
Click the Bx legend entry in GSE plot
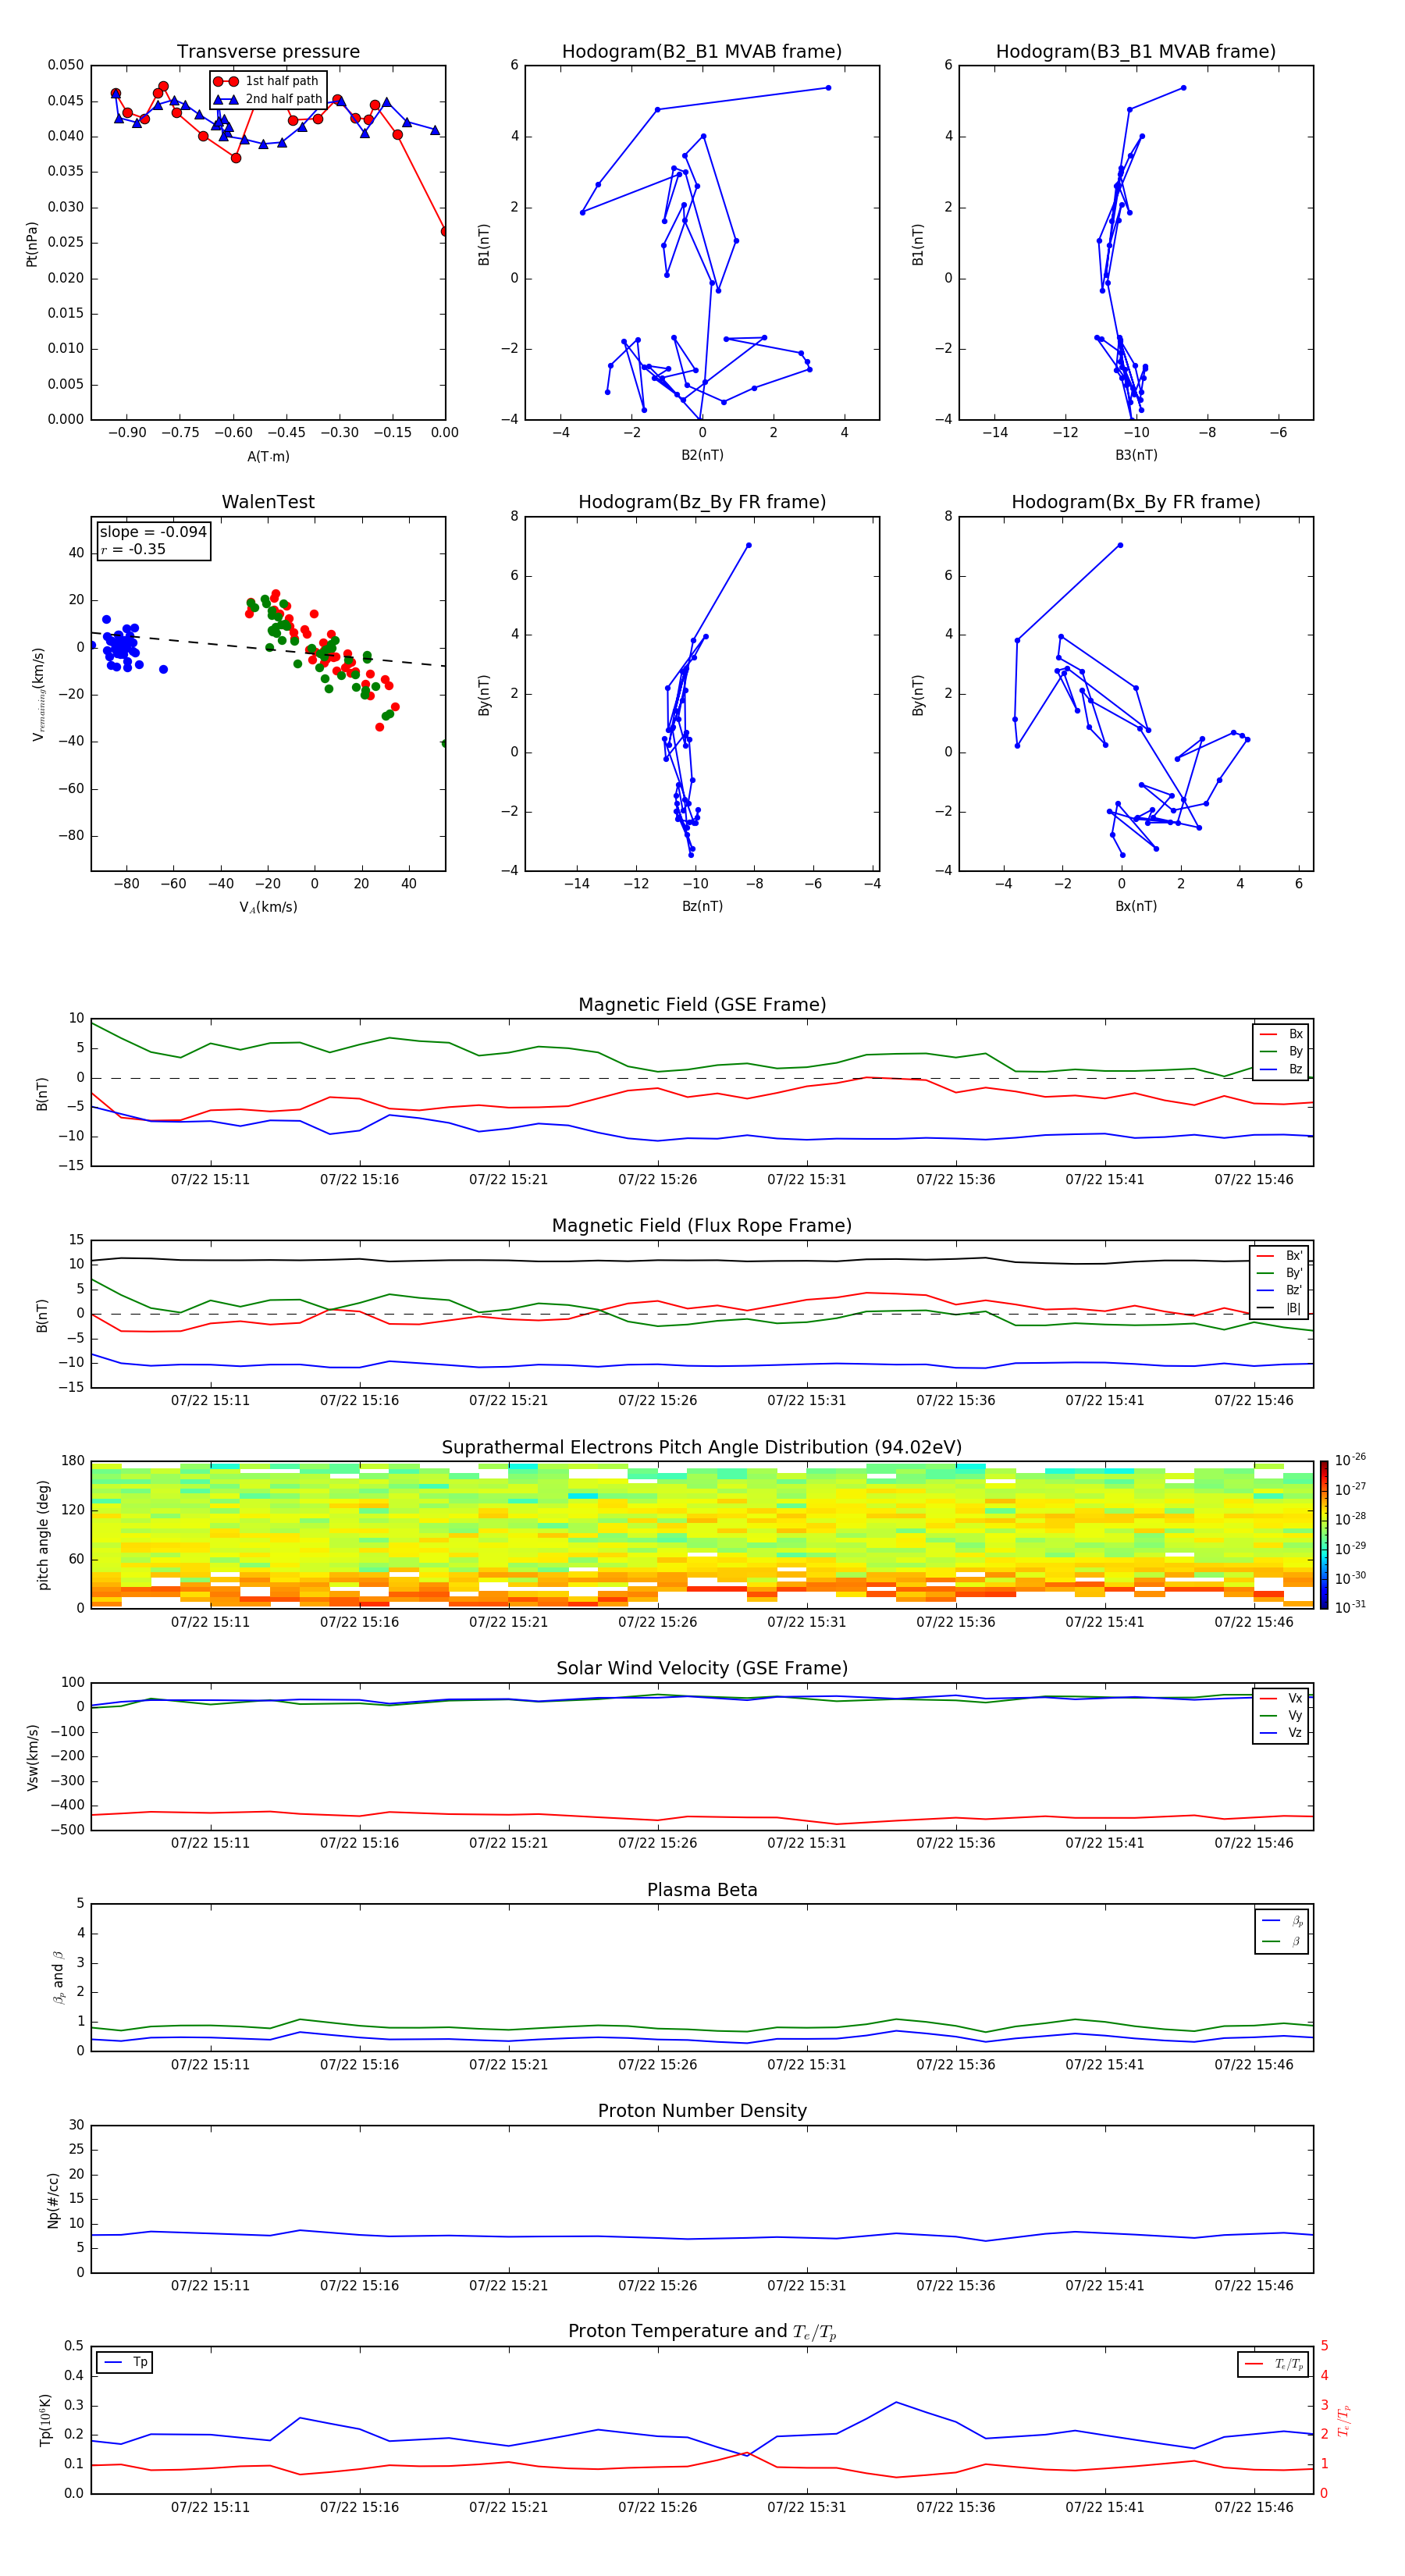click(1281, 1034)
